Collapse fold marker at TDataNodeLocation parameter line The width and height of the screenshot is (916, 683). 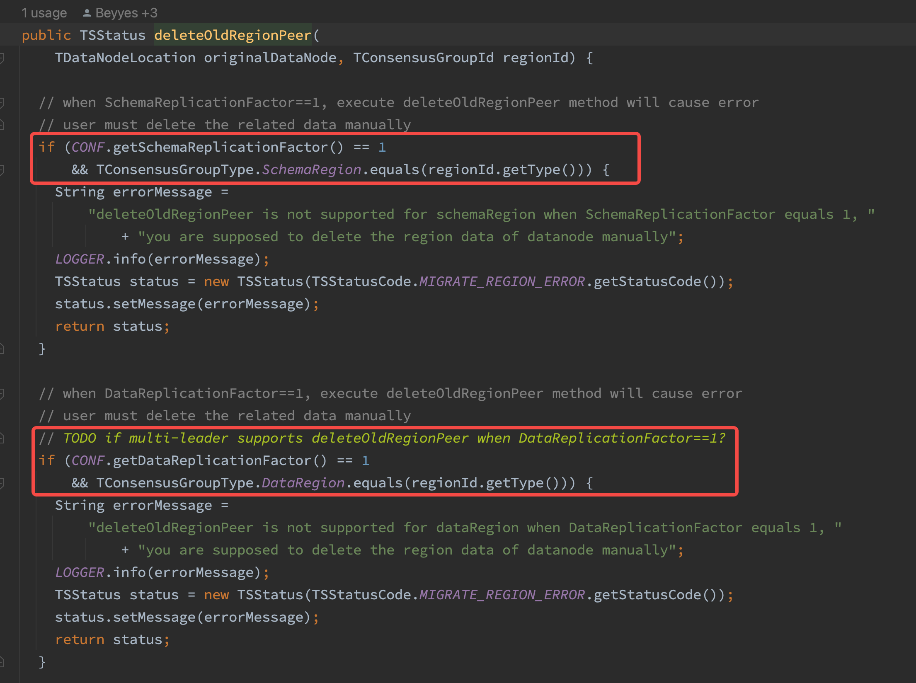[x=2, y=58]
